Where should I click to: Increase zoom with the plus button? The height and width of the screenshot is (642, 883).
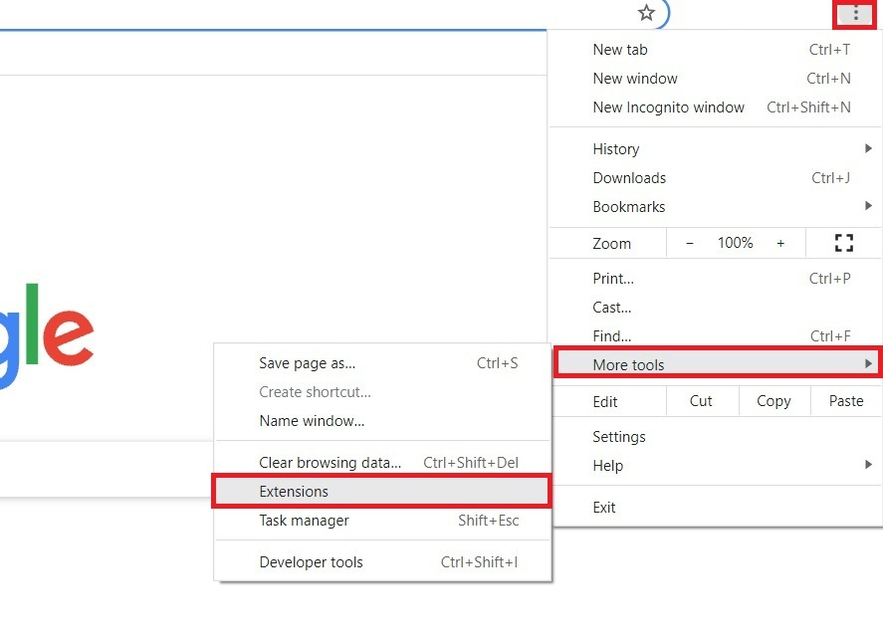(x=780, y=243)
